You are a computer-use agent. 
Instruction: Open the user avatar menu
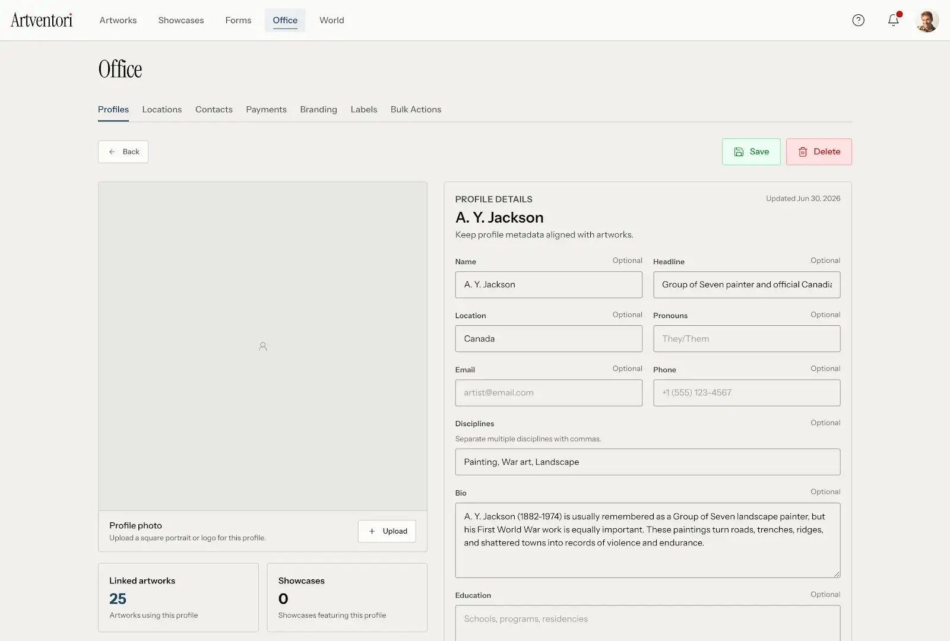pos(927,20)
